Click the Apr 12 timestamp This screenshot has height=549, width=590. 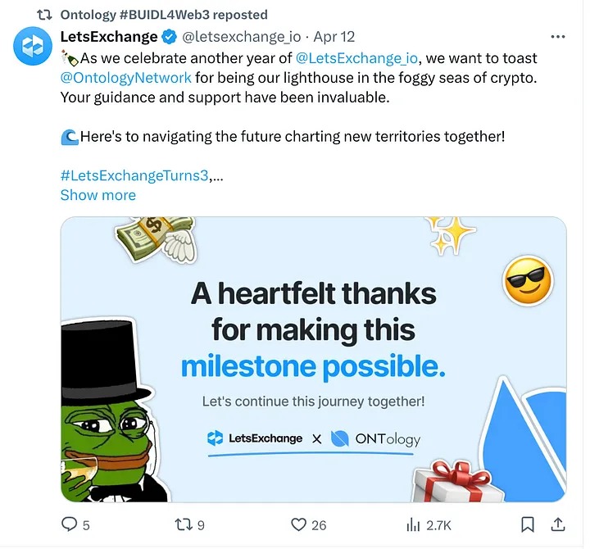(x=334, y=37)
